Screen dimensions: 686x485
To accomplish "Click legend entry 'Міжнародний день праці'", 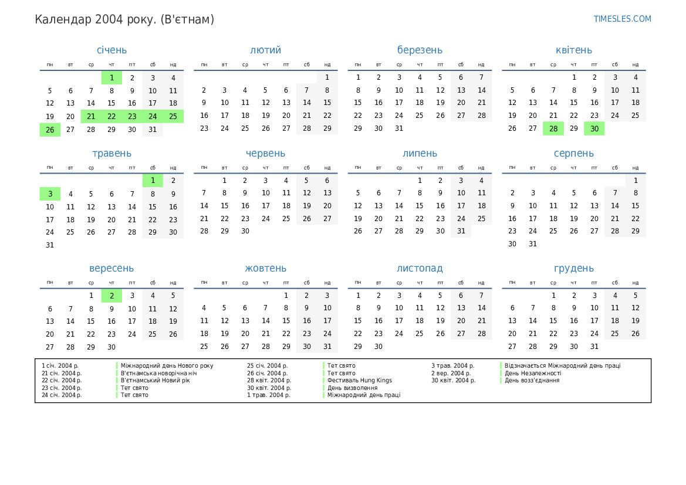I will [x=364, y=395].
